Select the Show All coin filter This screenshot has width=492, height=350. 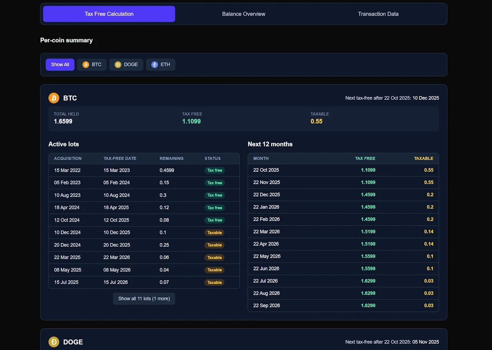[x=60, y=65]
